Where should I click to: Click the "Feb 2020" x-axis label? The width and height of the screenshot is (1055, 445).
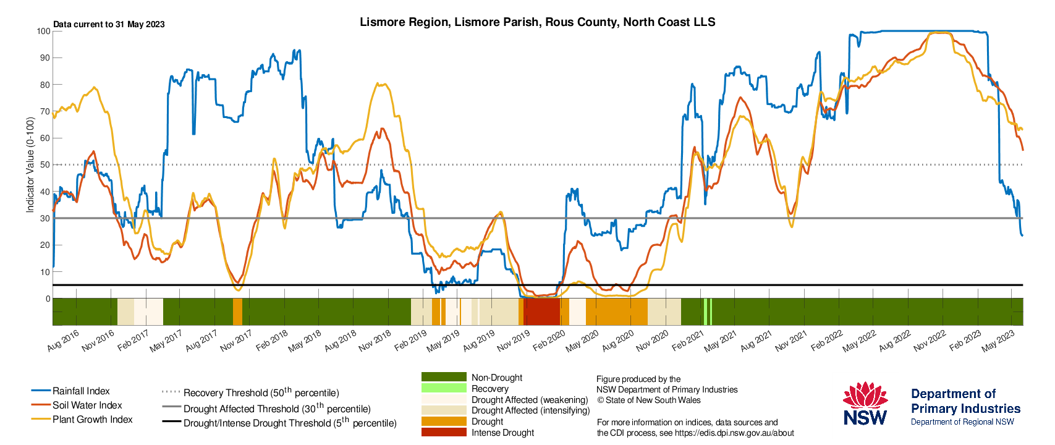(549, 341)
